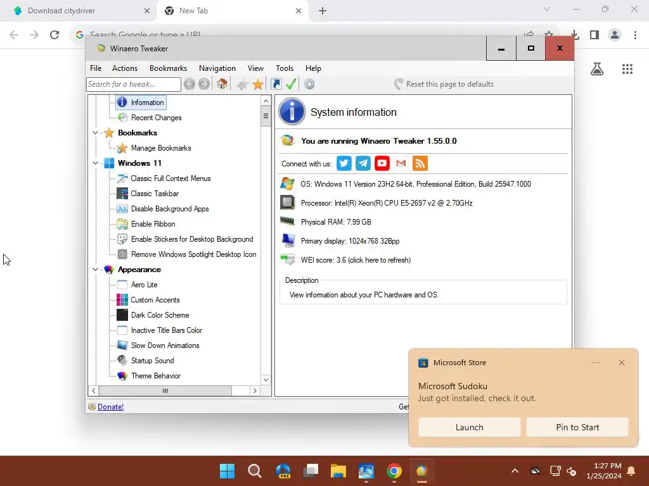The width and height of the screenshot is (649, 486).
Task: Select Classic Full Context Menus
Action: 170,178
